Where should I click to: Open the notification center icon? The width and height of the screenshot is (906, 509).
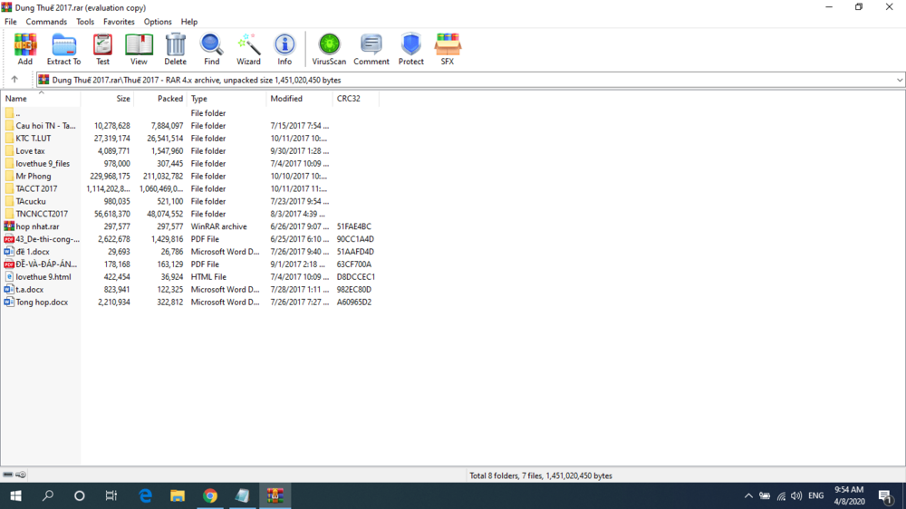coord(885,495)
